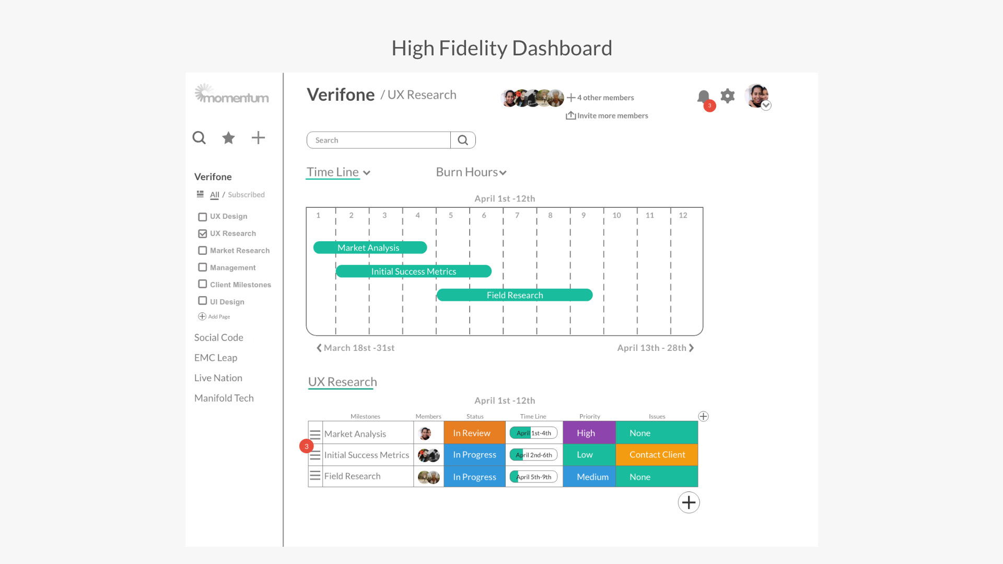Image resolution: width=1003 pixels, height=564 pixels.
Task: Click drag handle for Initial Success Metrics row
Action: point(315,455)
